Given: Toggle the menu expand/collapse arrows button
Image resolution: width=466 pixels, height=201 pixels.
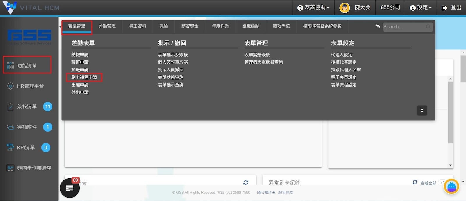Looking at the screenshot, I should coord(422,110).
